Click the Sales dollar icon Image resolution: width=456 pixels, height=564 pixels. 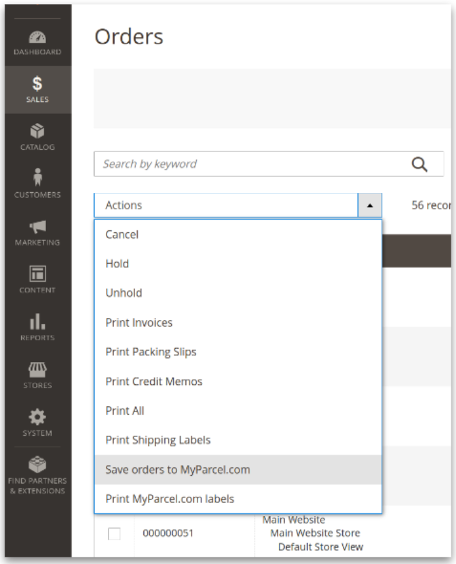tap(38, 84)
